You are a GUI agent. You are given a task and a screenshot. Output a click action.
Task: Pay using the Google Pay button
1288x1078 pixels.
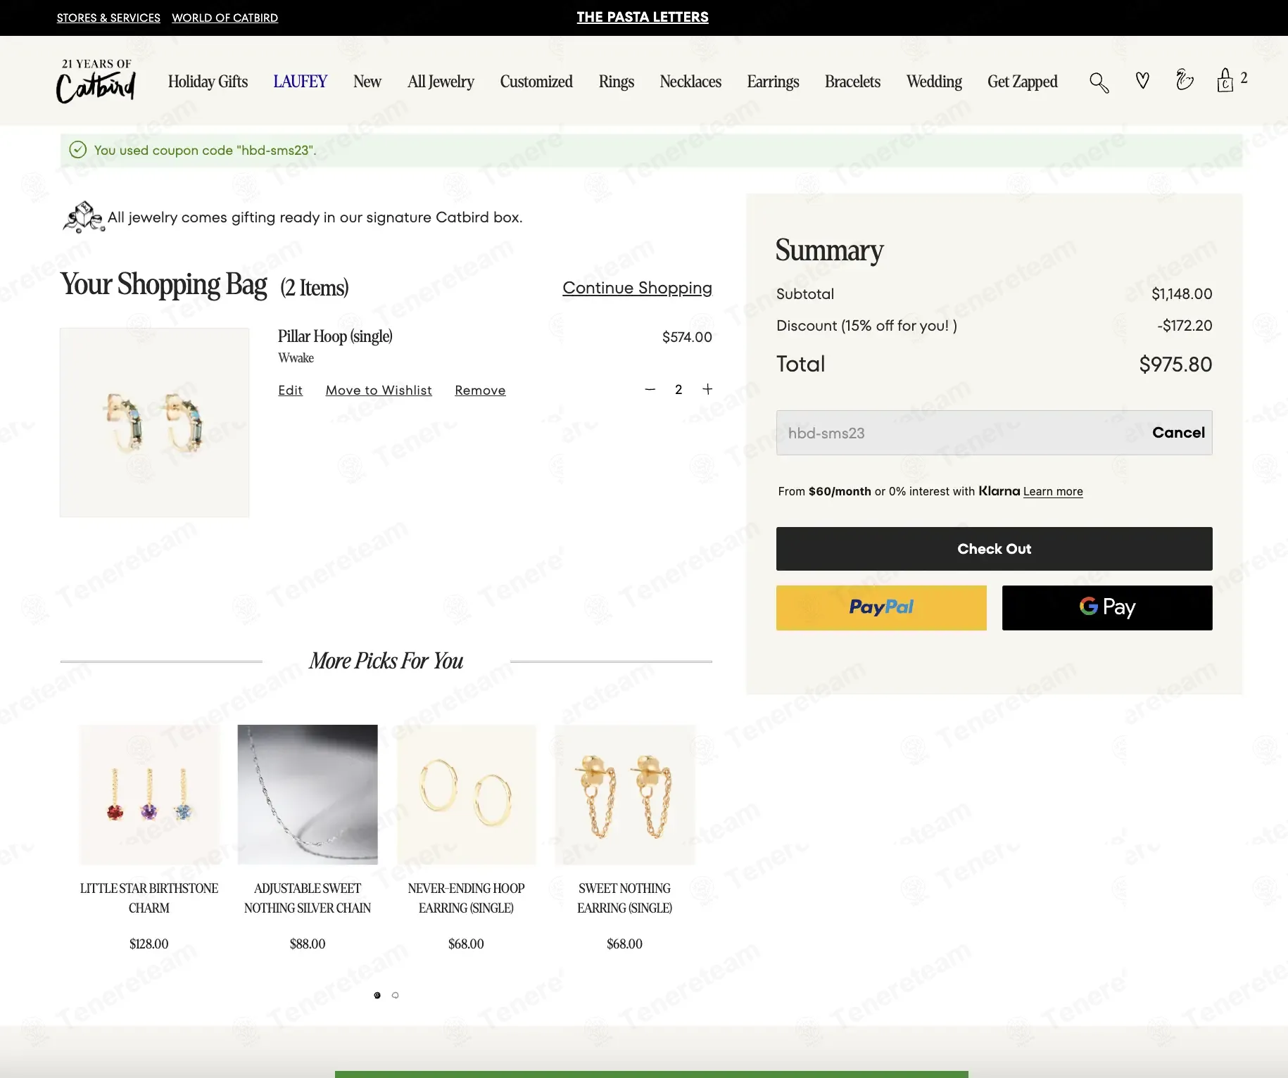(x=1106, y=607)
